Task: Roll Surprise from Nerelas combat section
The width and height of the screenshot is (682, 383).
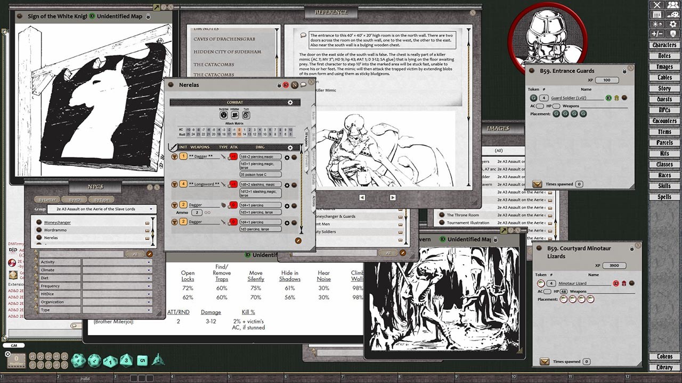Action: [223, 115]
